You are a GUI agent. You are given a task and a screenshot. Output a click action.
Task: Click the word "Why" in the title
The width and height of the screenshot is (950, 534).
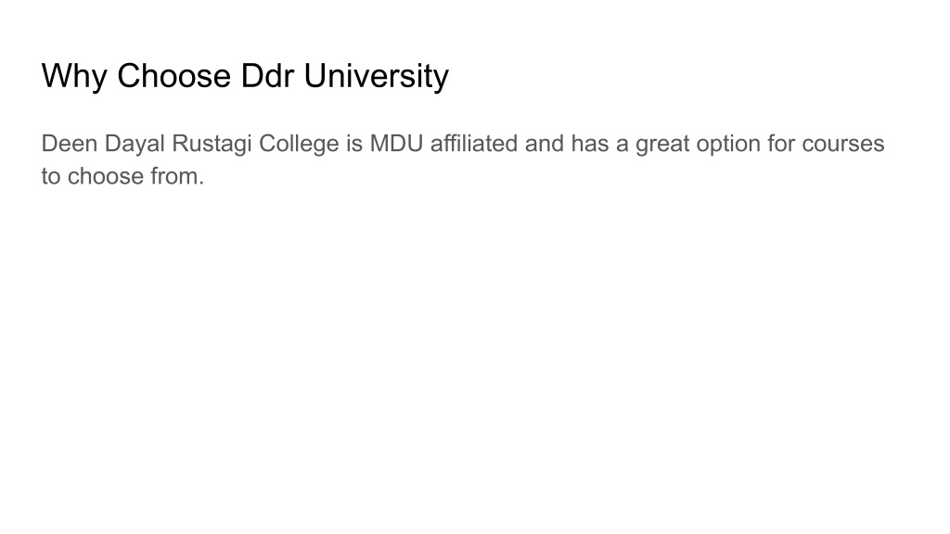(74, 76)
